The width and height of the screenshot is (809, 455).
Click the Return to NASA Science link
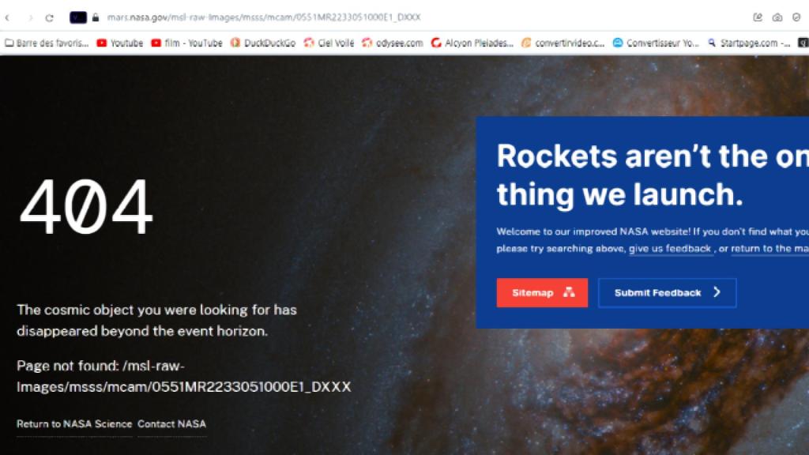(x=74, y=424)
